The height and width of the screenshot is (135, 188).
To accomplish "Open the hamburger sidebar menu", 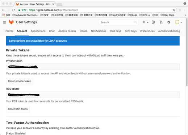I will click(4, 22).
